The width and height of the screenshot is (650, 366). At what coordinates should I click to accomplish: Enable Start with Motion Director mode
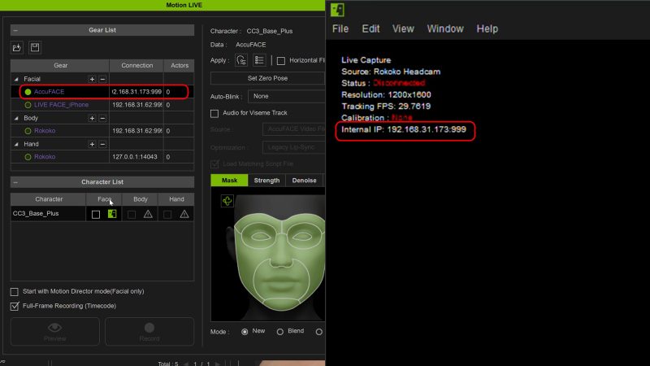15,291
